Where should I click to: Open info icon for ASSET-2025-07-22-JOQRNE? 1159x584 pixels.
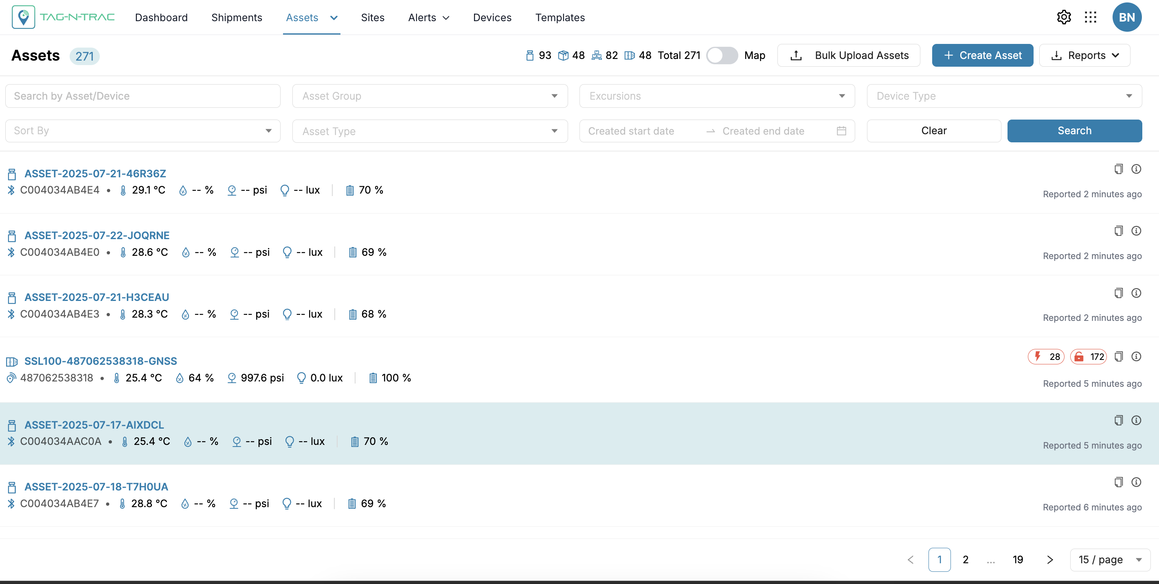[x=1136, y=231]
